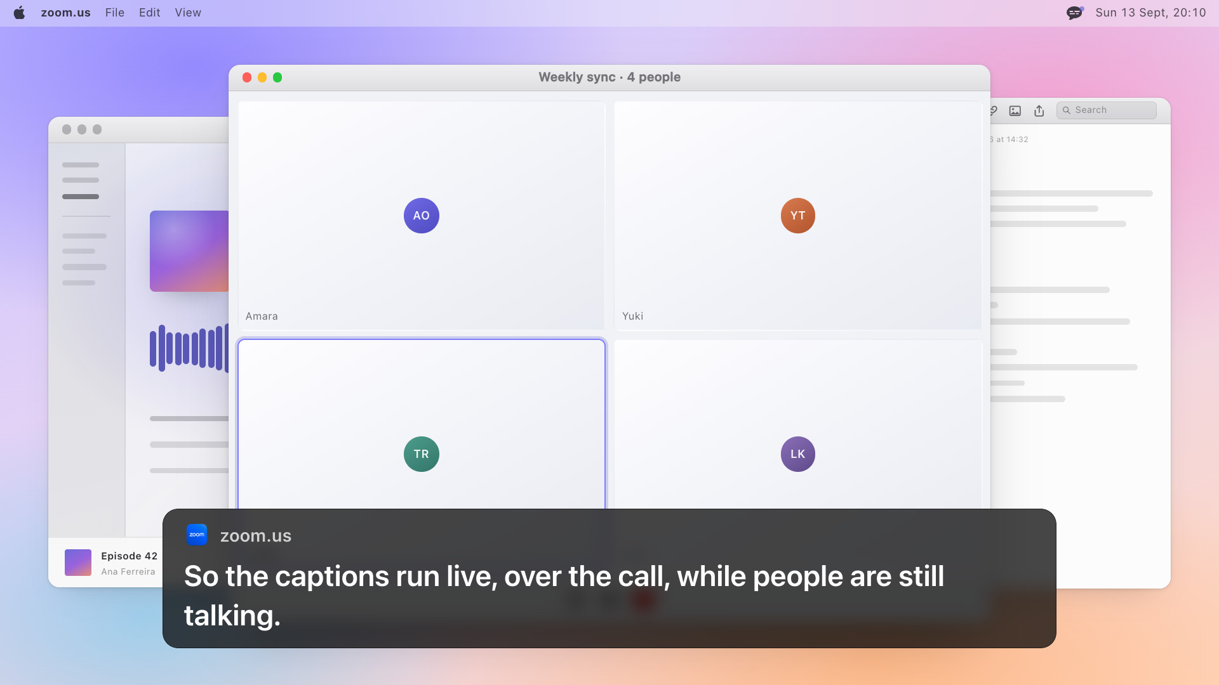Screen dimensions: 1219x685
Task: Click the image icon in the notes window toolbar
Action: (1015, 111)
